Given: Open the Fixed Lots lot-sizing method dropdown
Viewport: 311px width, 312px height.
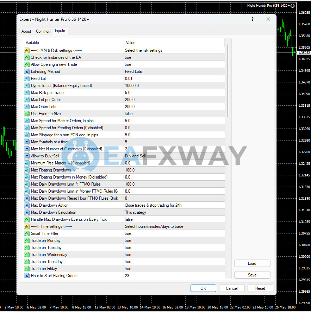Looking at the screenshot, I should pyautogui.click(x=174, y=71).
